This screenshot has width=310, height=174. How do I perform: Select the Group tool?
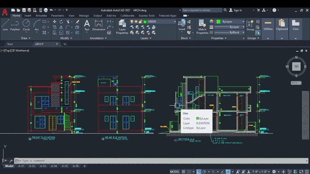250,25
